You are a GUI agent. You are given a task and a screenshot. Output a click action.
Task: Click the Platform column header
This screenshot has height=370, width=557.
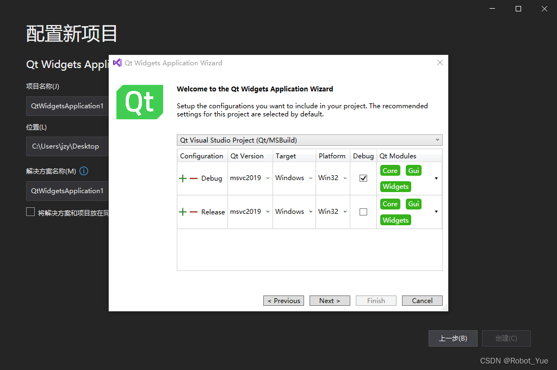(333, 156)
